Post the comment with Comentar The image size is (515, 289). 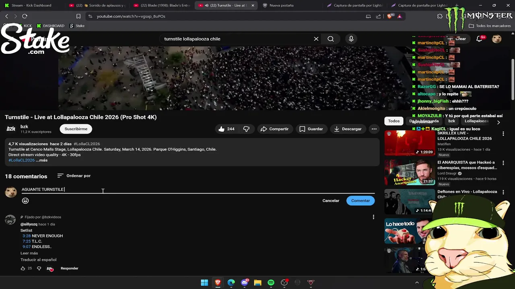360,201
